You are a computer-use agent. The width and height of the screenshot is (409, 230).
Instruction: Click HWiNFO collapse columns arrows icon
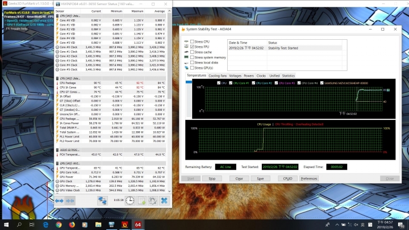pos(70,201)
